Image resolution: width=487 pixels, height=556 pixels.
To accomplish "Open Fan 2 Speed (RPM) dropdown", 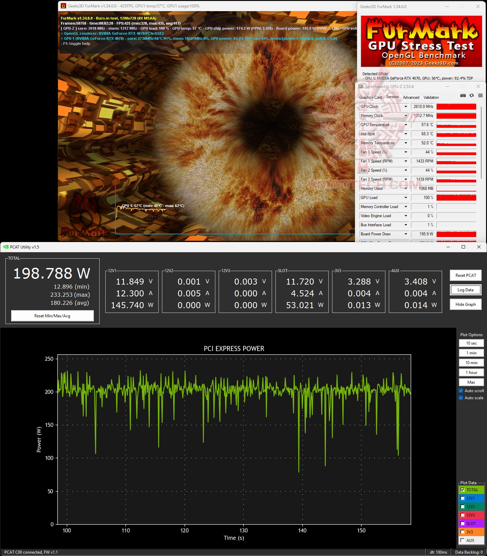I will (406, 179).
